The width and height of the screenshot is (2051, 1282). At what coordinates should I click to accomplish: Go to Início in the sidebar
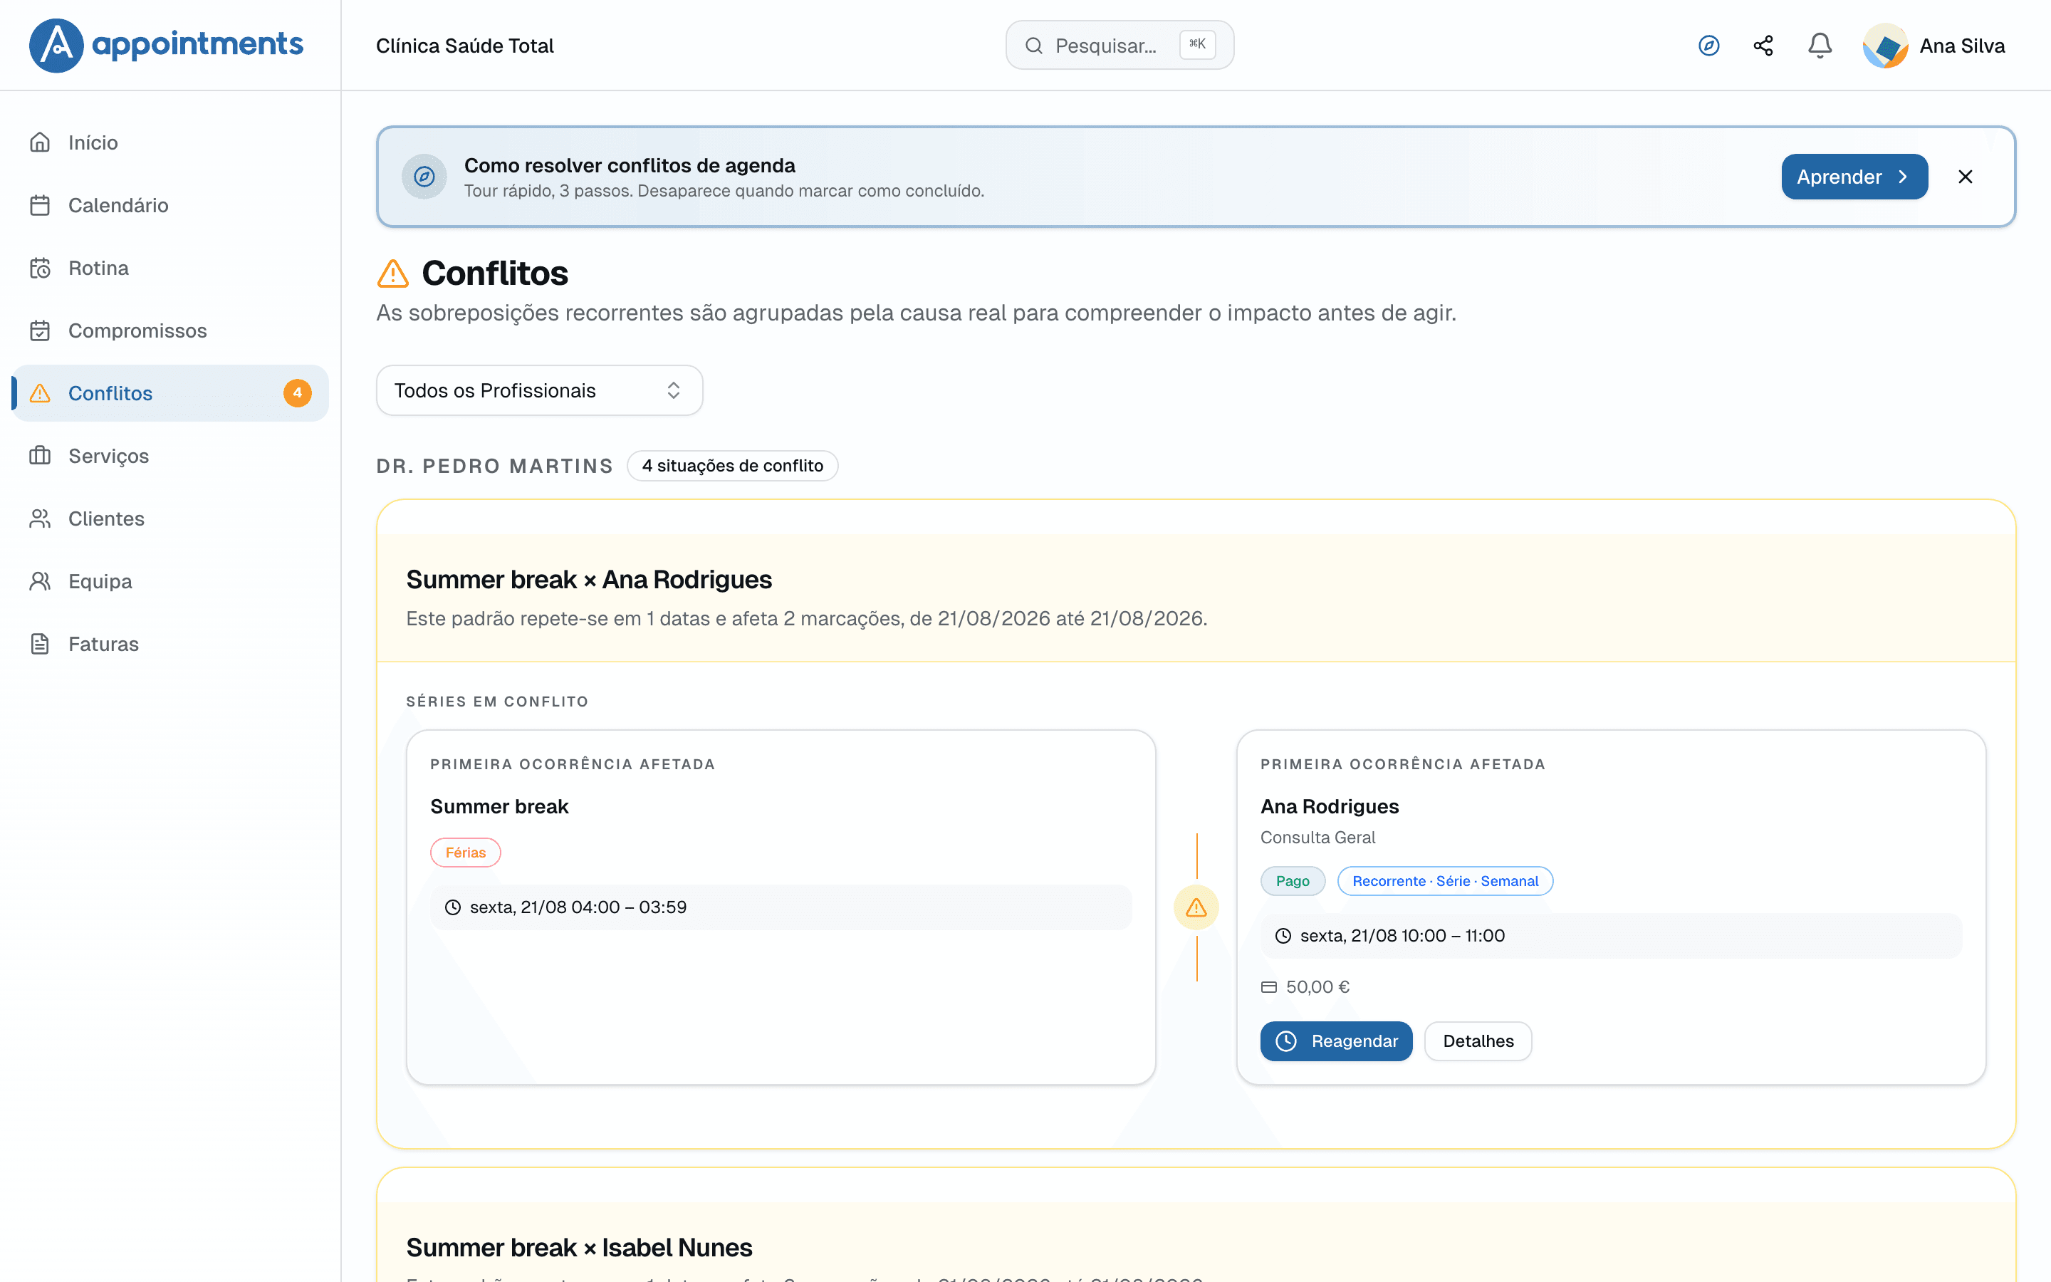tap(169, 142)
